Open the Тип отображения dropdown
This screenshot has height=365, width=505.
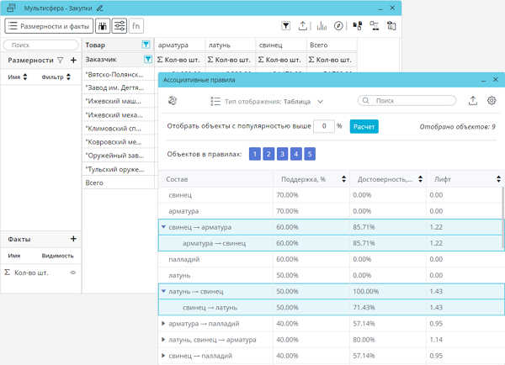coord(267,101)
